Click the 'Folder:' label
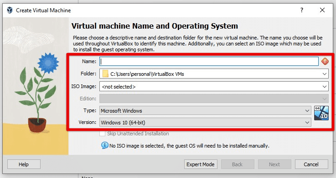The width and height of the screenshot is (336, 178). tap(88, 74)
